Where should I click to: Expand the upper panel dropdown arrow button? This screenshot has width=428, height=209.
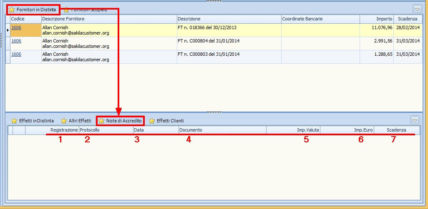[417, 9]
